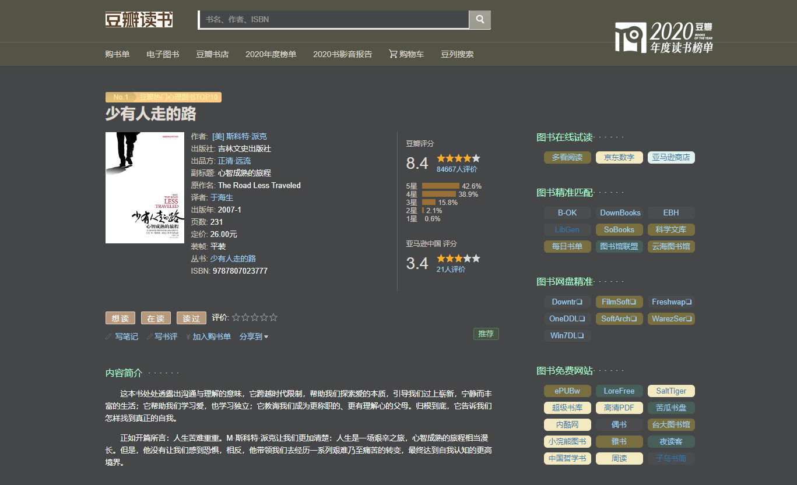Open translator link 于海生
797x485 pixels.
(x=222, y=197)
